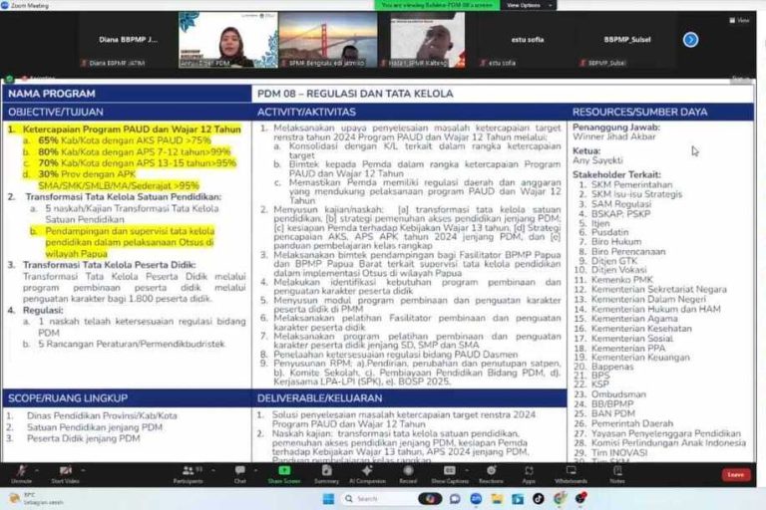Open the meeting Summary tool
The image size is (766, 510).
(x=326, y=473)
